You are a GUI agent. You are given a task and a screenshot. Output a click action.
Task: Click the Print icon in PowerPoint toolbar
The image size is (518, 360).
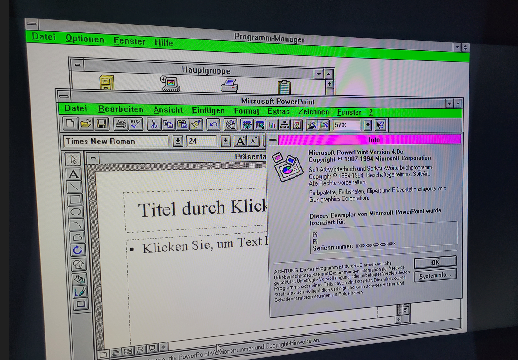(121, 124)
